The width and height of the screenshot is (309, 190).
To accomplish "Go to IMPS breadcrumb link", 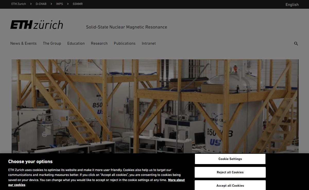I will (59, 4).
